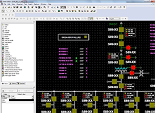This screenshot has height=113, width=155.
Task: Click the print icon in top toolbar
Action: (21, 7)
